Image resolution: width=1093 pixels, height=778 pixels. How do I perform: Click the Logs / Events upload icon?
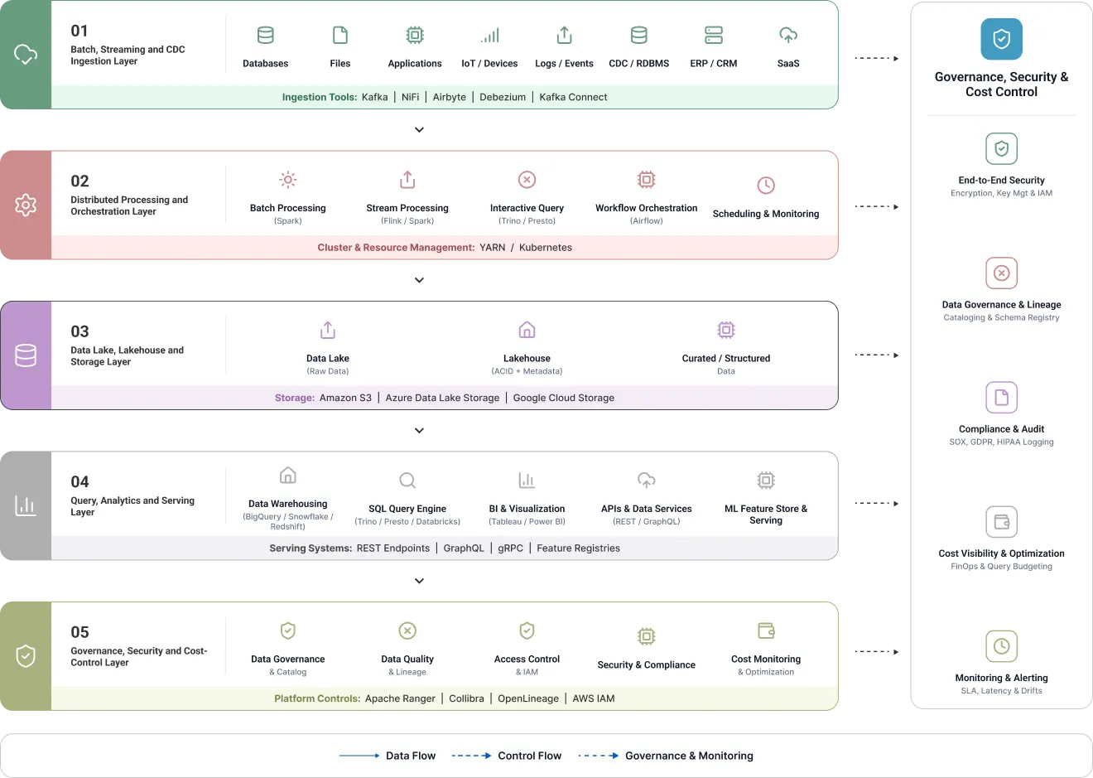pos(565,35)
